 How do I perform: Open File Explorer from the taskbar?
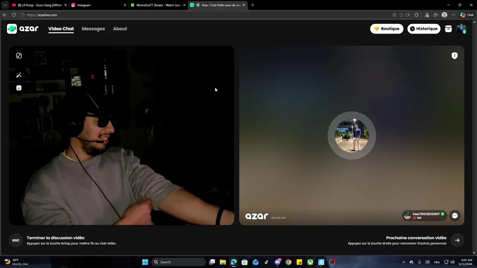223,262
